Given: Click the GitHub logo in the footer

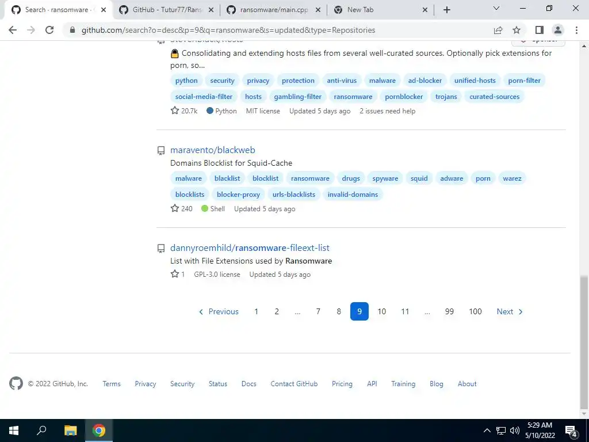Looking at the screenshot, I should tap(16, 383).
